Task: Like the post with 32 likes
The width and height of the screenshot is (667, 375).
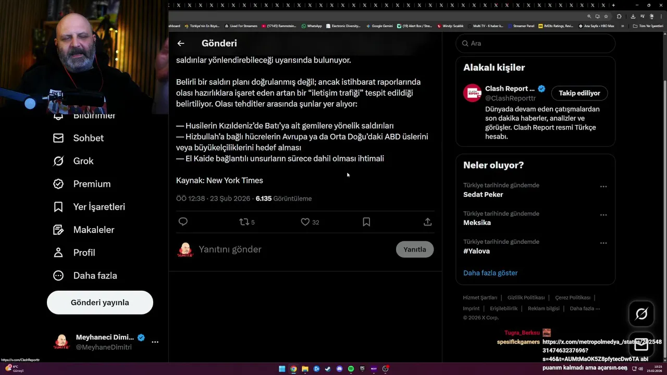Action: tap(310, 222)
